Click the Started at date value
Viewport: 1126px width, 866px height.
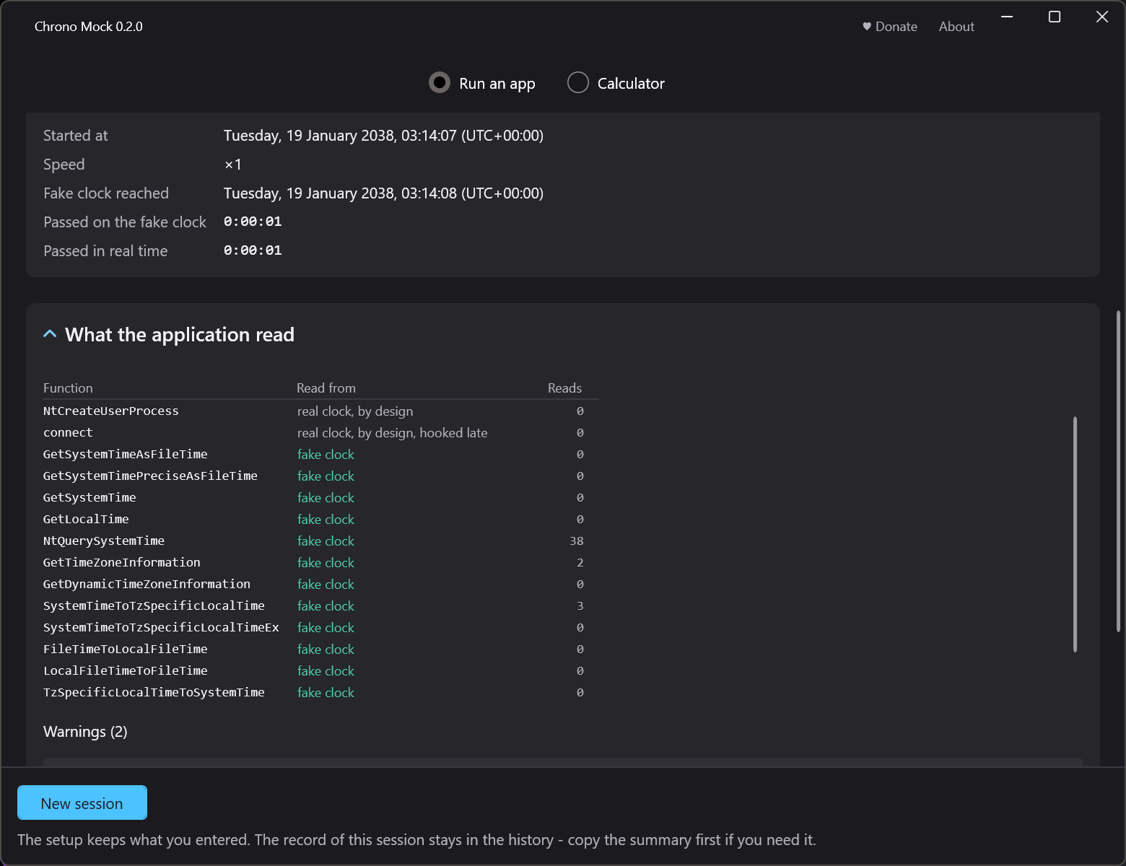pyautogui.click(x=383, y=136)
